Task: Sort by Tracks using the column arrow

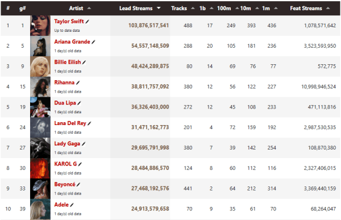Action: click(x=193, y=9)
